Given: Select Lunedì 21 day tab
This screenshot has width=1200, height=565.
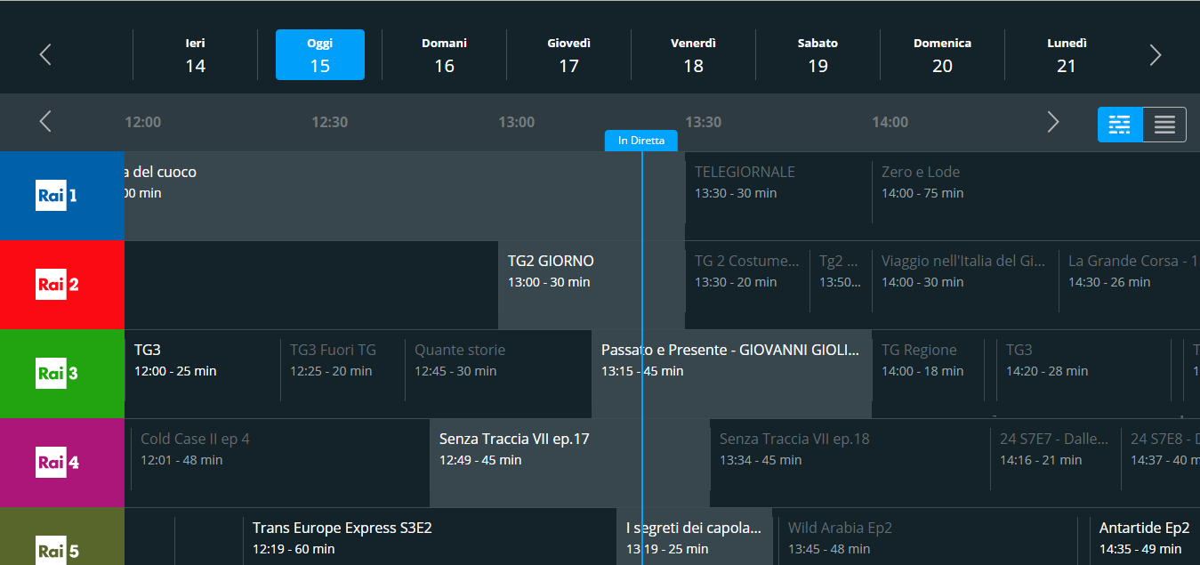Looking at the screenshot, I should 1067,55.
